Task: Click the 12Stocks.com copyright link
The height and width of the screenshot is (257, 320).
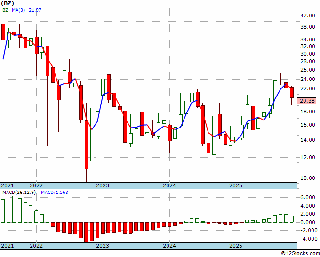Action: coord(300,253)
